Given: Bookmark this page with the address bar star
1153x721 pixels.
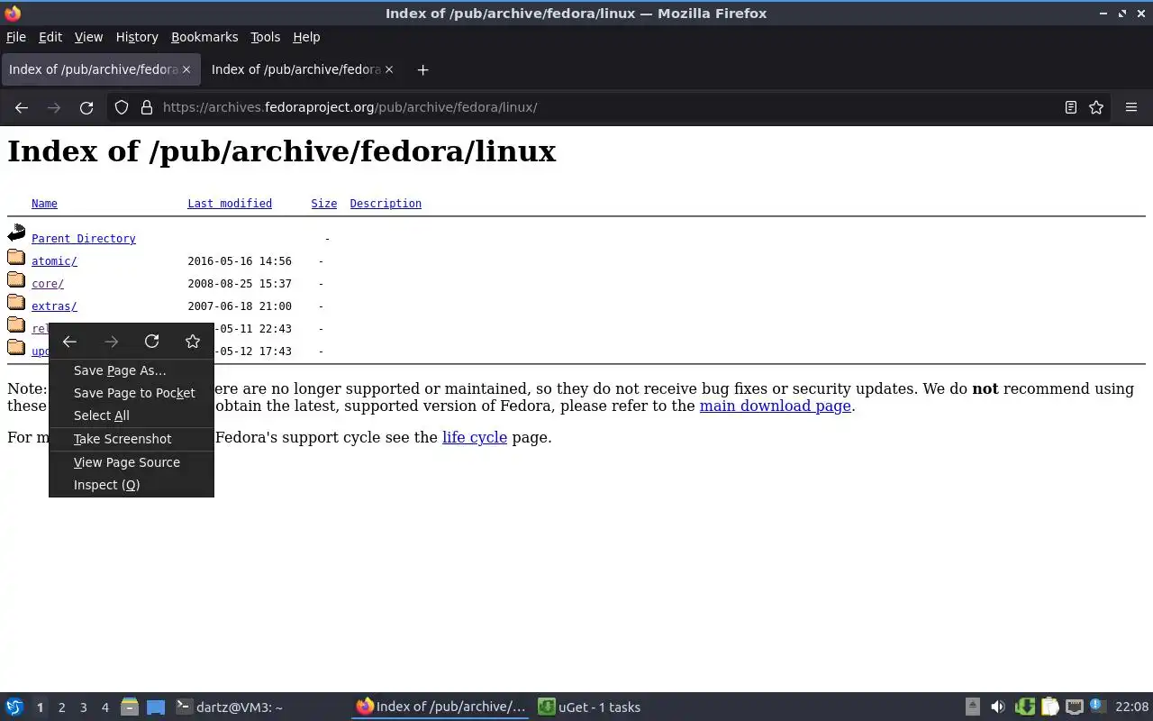Looking at the screenshot, I should point(1096,107).
